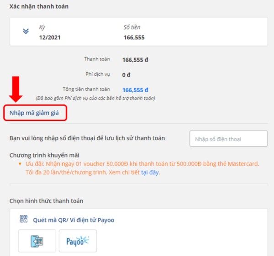Click the 'Chọn hình thức thanh toán' heading

46,201
